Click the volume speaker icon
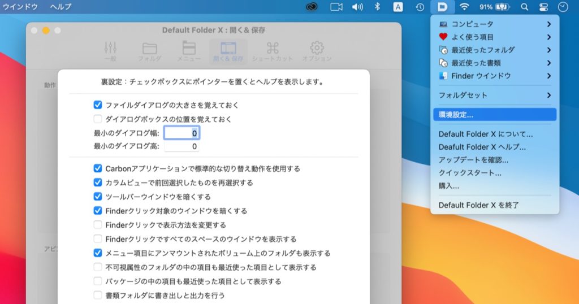Viewport: 579px width, 304px height. pyautogui.click(x=357, y=7)
